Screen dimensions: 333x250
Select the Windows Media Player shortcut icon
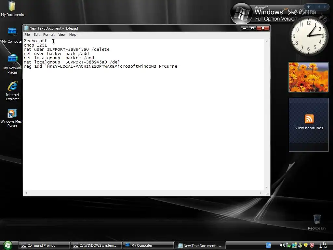[x=12, y=118]
